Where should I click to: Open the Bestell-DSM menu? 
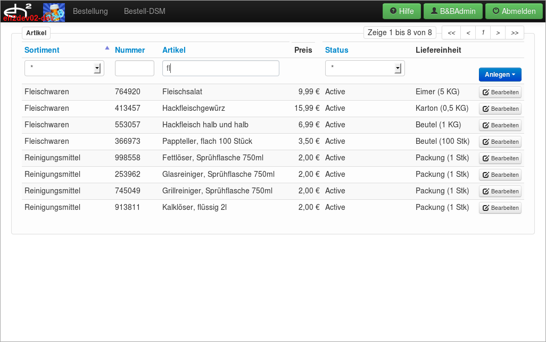point(144,11)
